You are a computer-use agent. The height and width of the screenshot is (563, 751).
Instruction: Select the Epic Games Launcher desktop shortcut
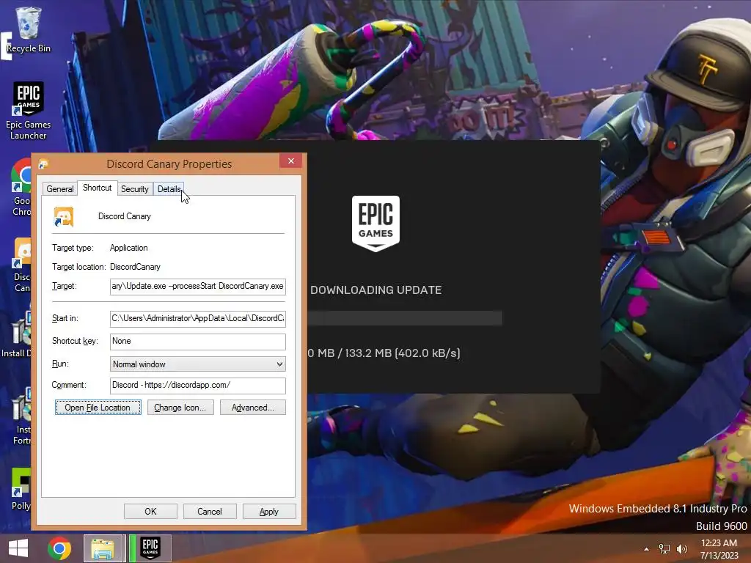(29, 110)
